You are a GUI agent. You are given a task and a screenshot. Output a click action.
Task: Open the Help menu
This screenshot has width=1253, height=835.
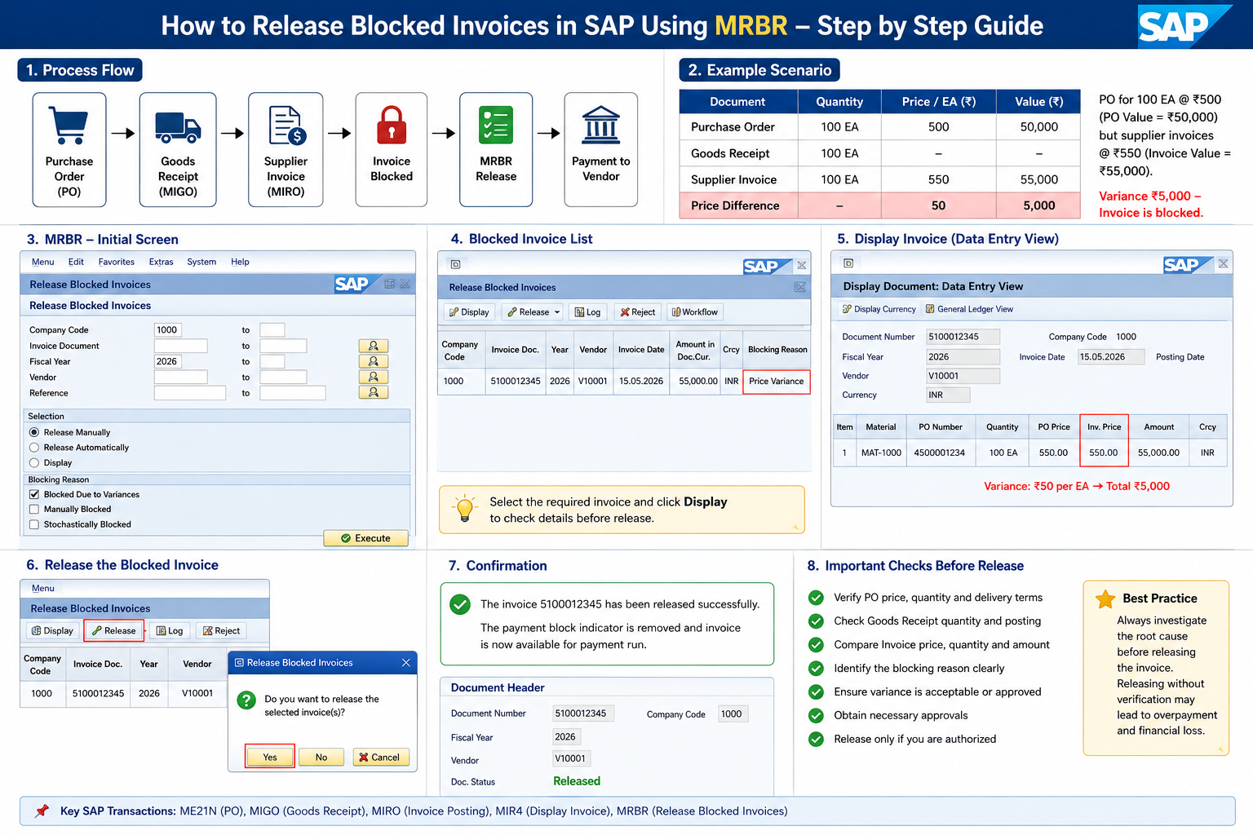click(240, 262)
